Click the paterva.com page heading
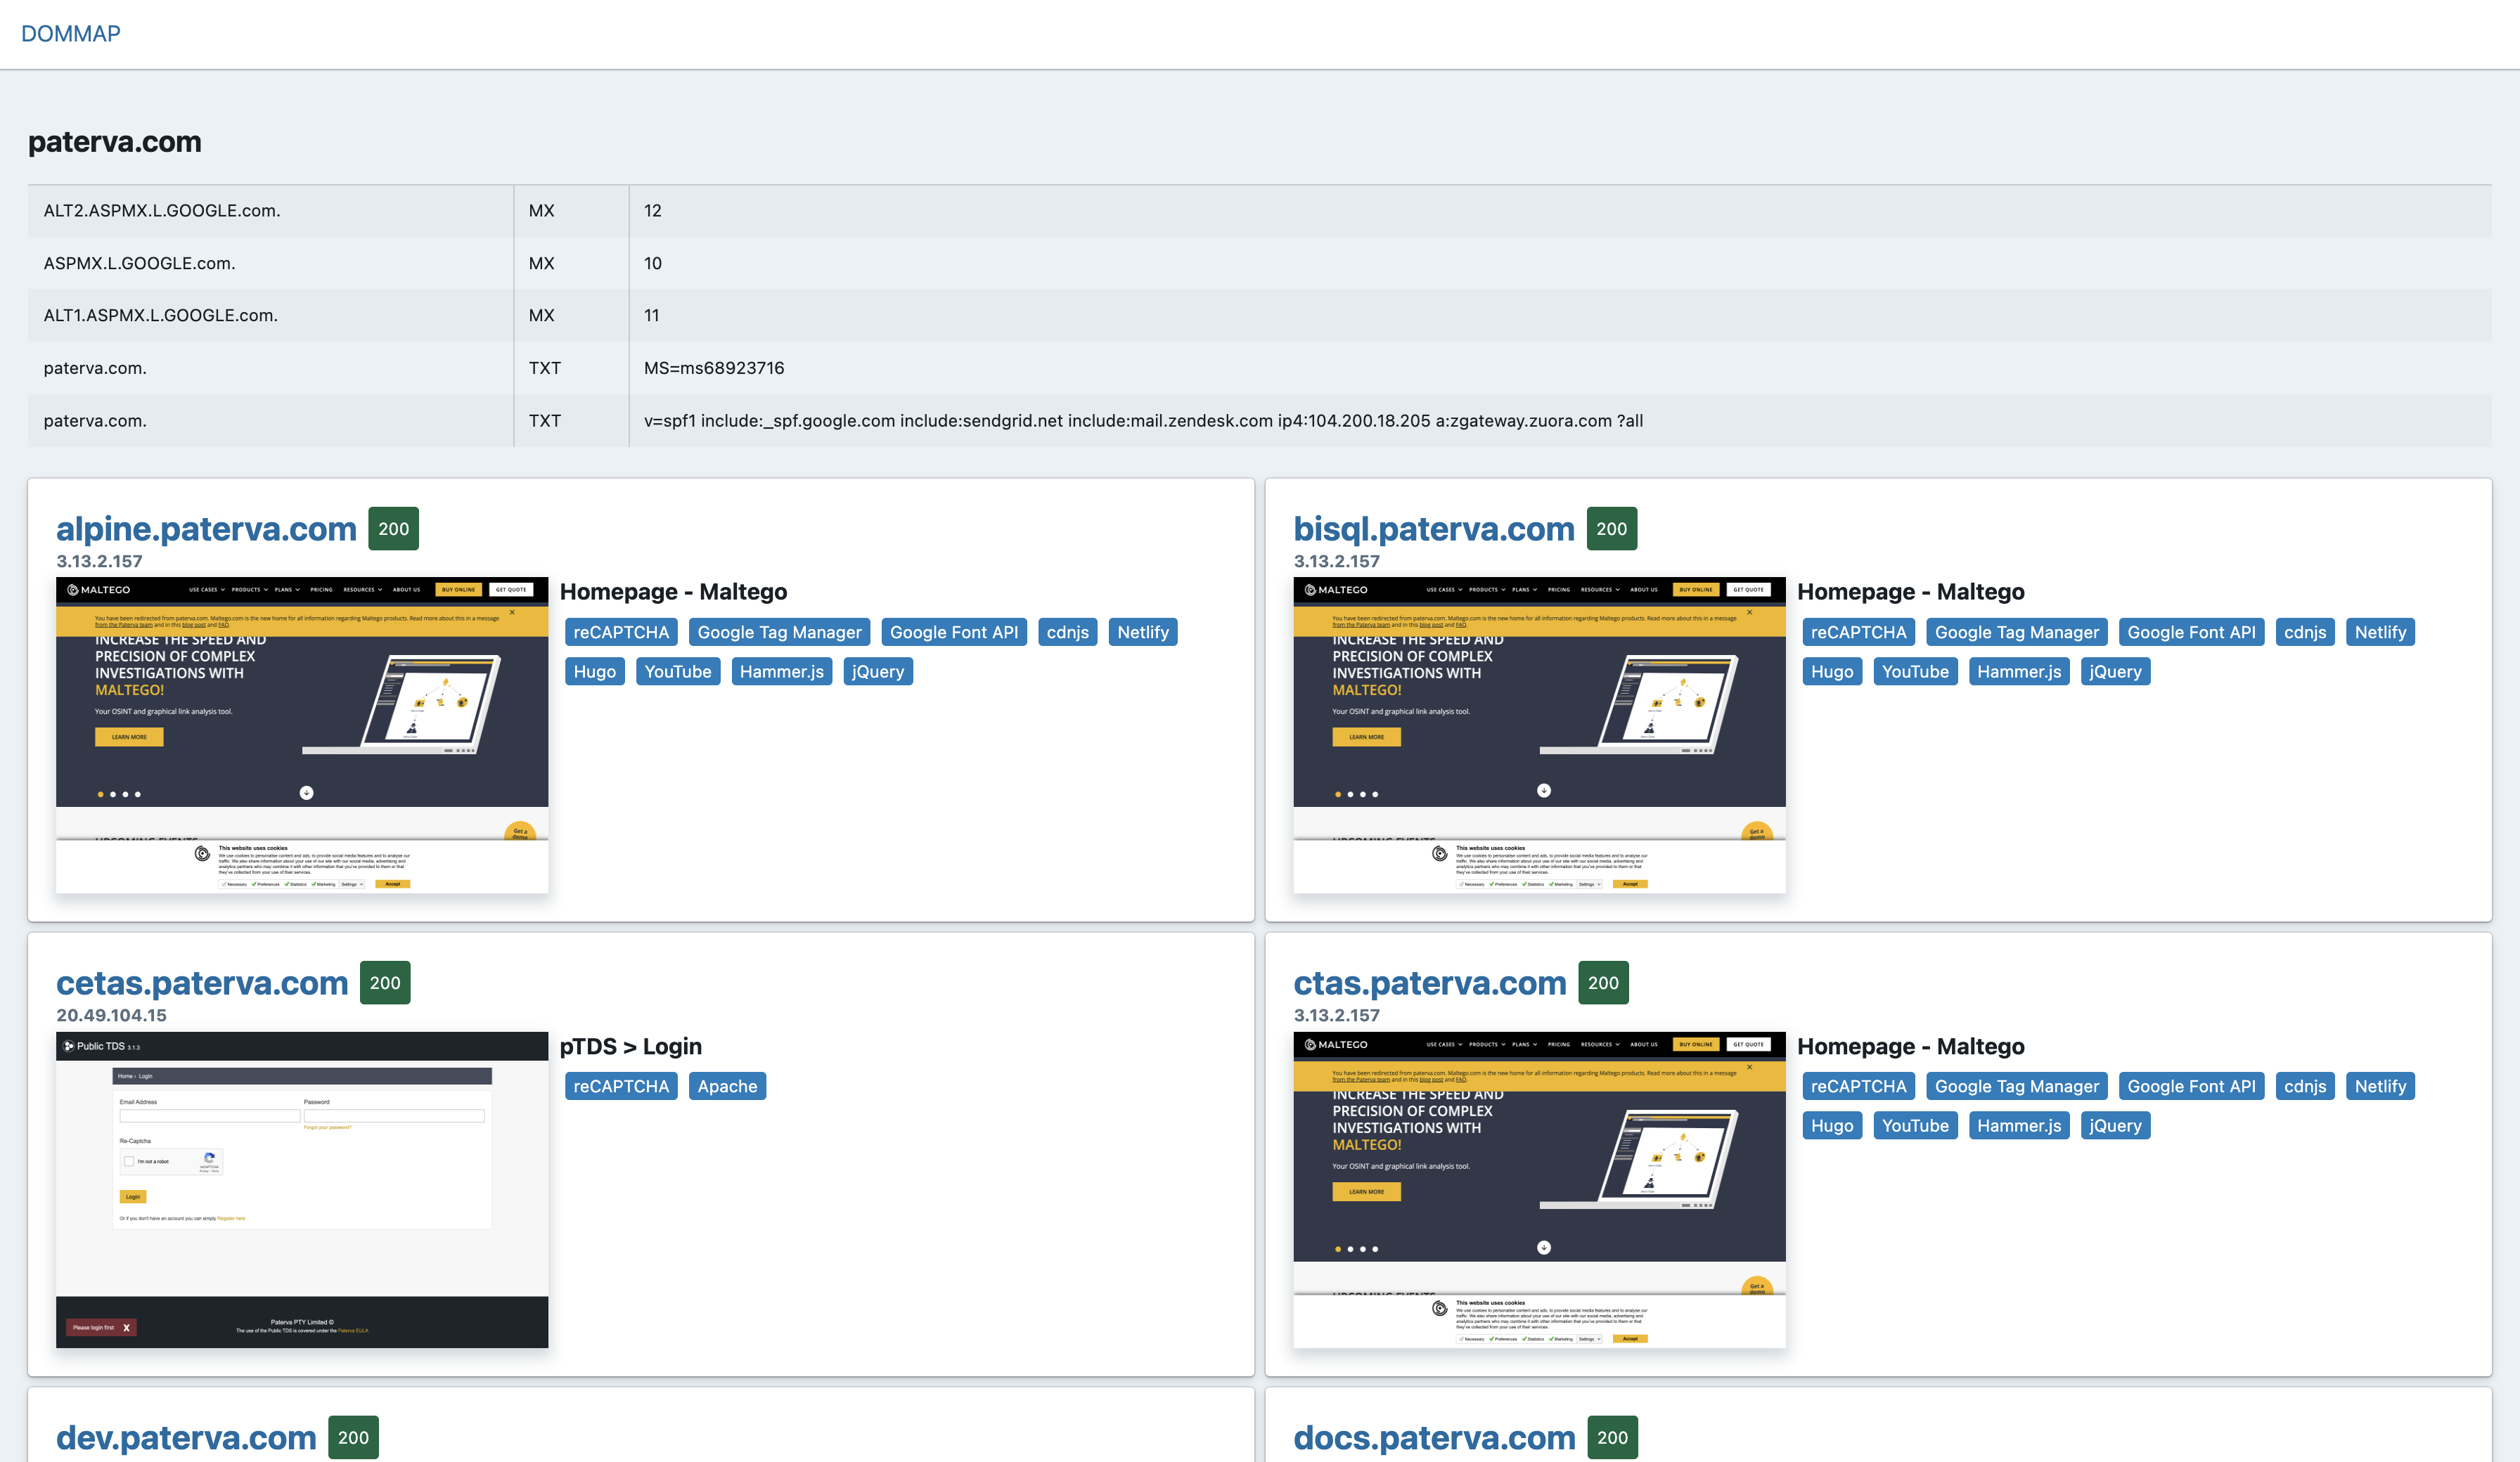Image resolution: width=2520 pixels, height=1462 pixels. [x=115, y=141]
